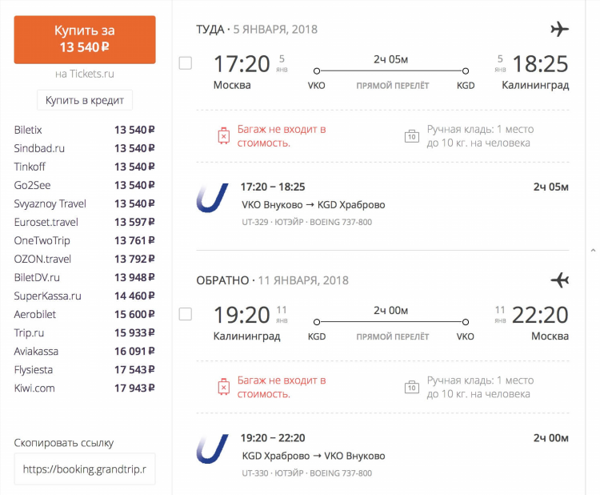Click the departing airplane icon beside ТУДА
Viewport: 600px width, 495px height.
[559, 29]
